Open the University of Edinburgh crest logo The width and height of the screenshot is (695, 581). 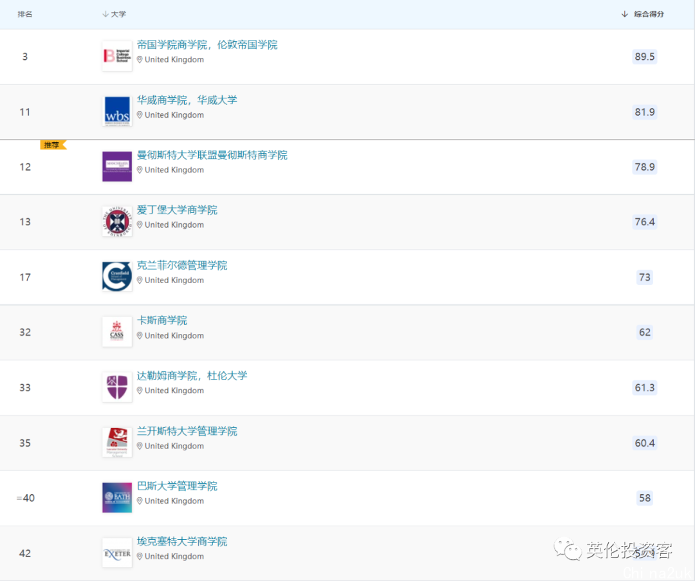pos(117,221)
